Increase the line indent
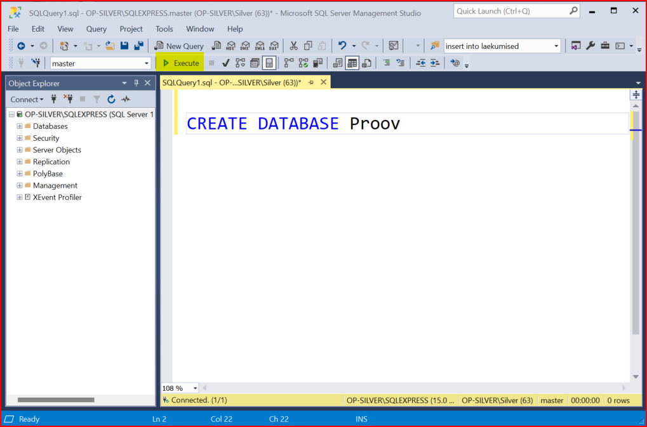The width and height of the screenshot is (647, 427). pos(435,63)
